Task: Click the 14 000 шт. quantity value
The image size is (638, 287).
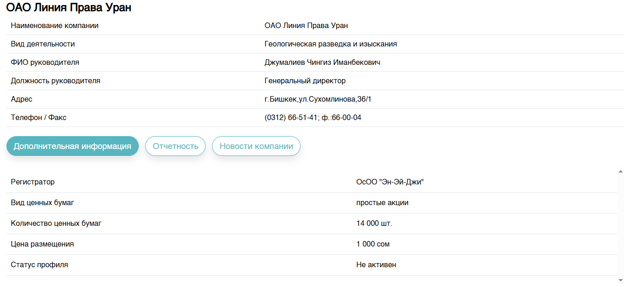Action: tap(374, 224)
